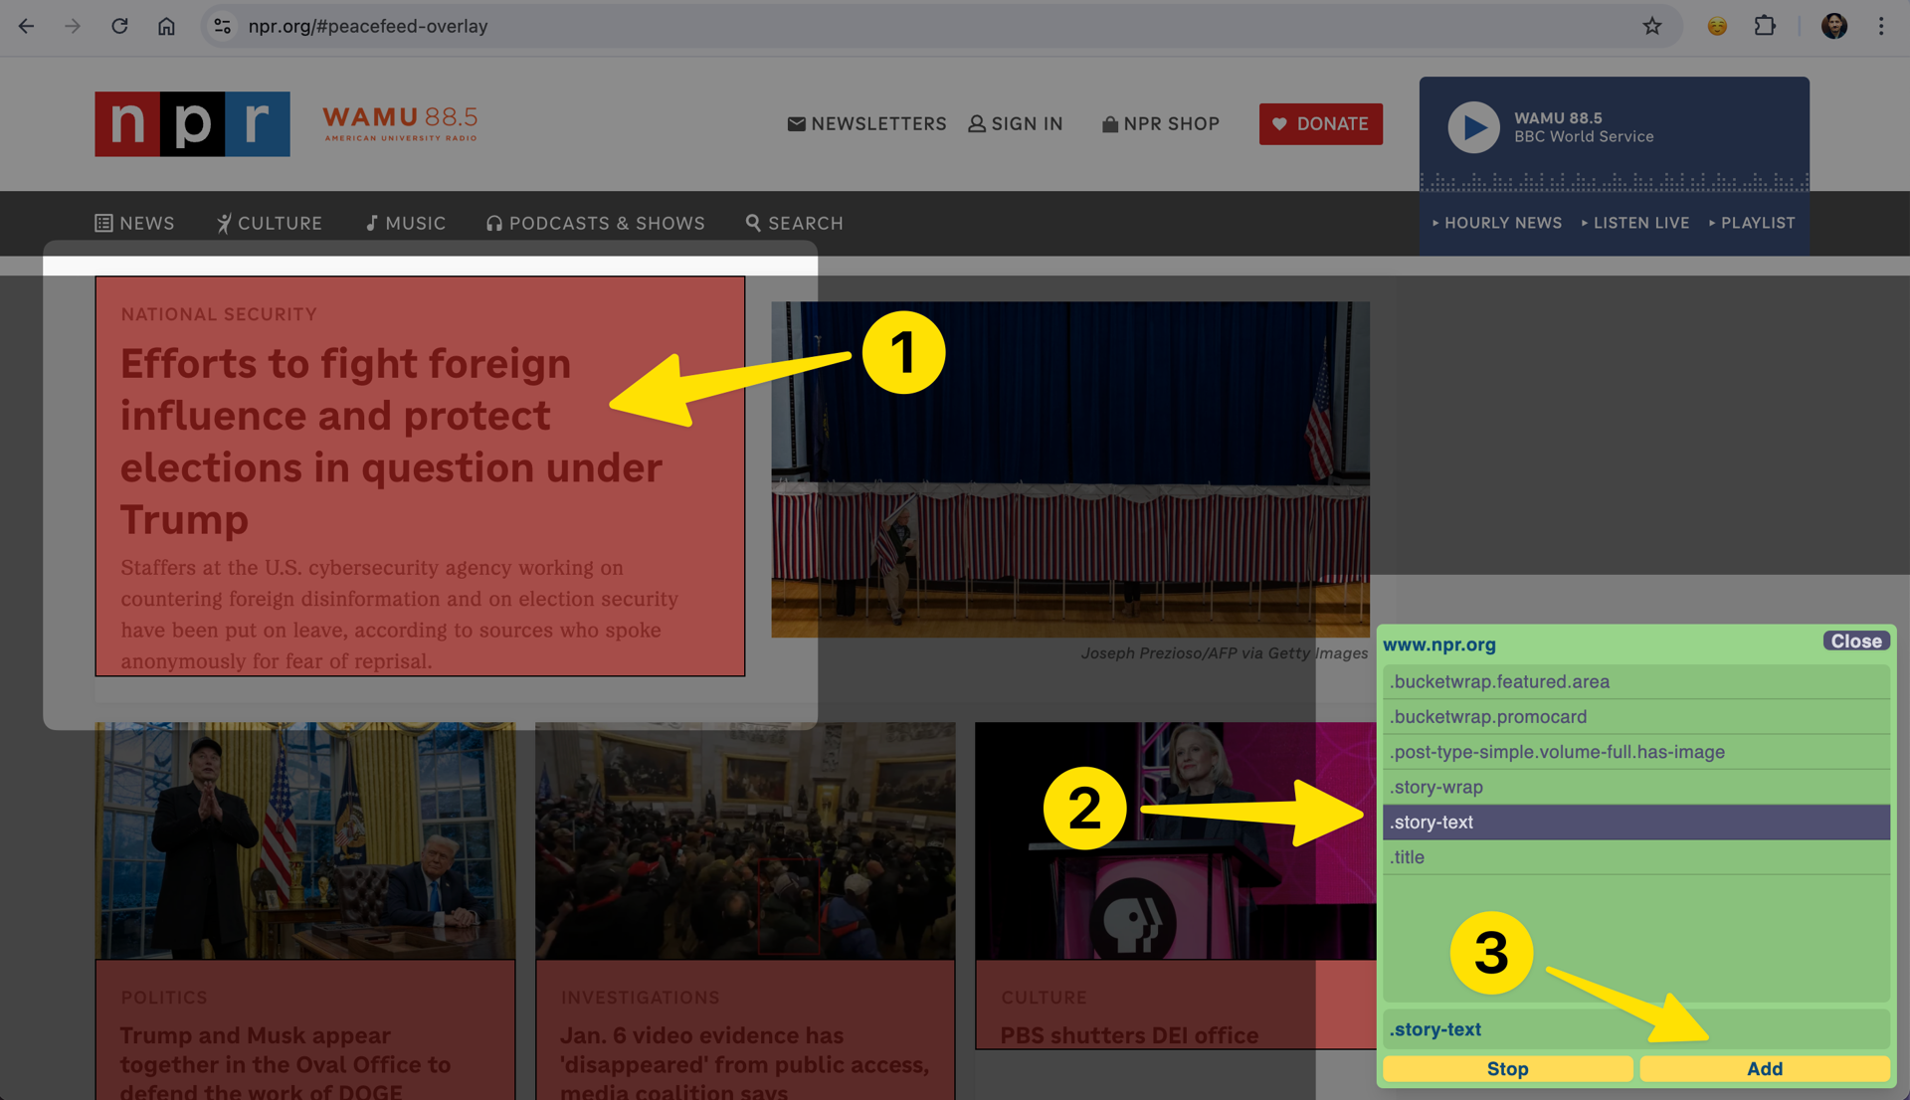This screenshot has height=1100, width=1910.
Task: Select the .story-wrap selector row
Action: point(1635,787)
